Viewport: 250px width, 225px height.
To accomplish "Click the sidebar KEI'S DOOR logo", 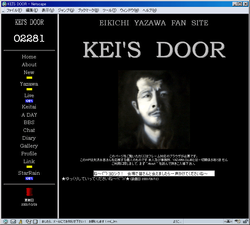I will [x=29, y=22].
